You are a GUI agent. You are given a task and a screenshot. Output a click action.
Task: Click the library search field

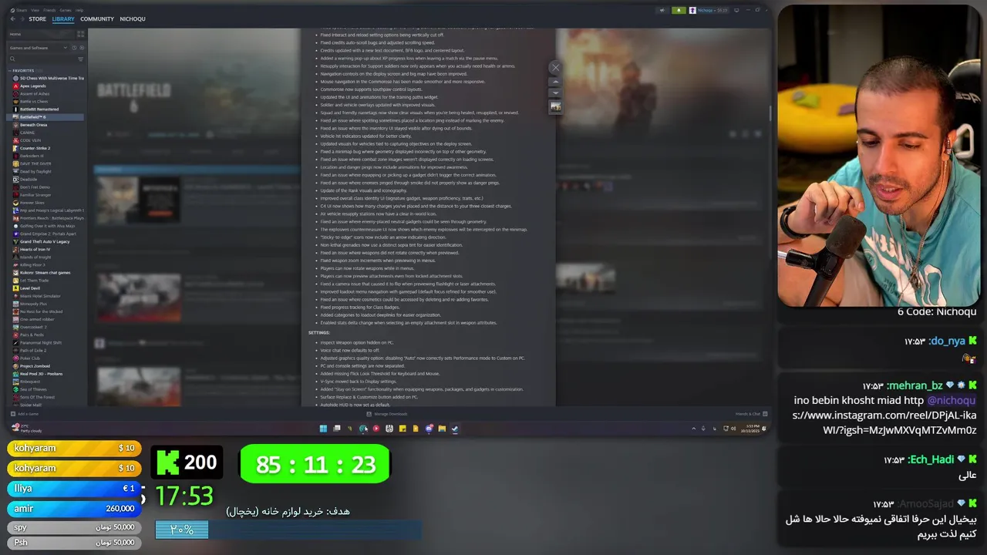point(40,59)
